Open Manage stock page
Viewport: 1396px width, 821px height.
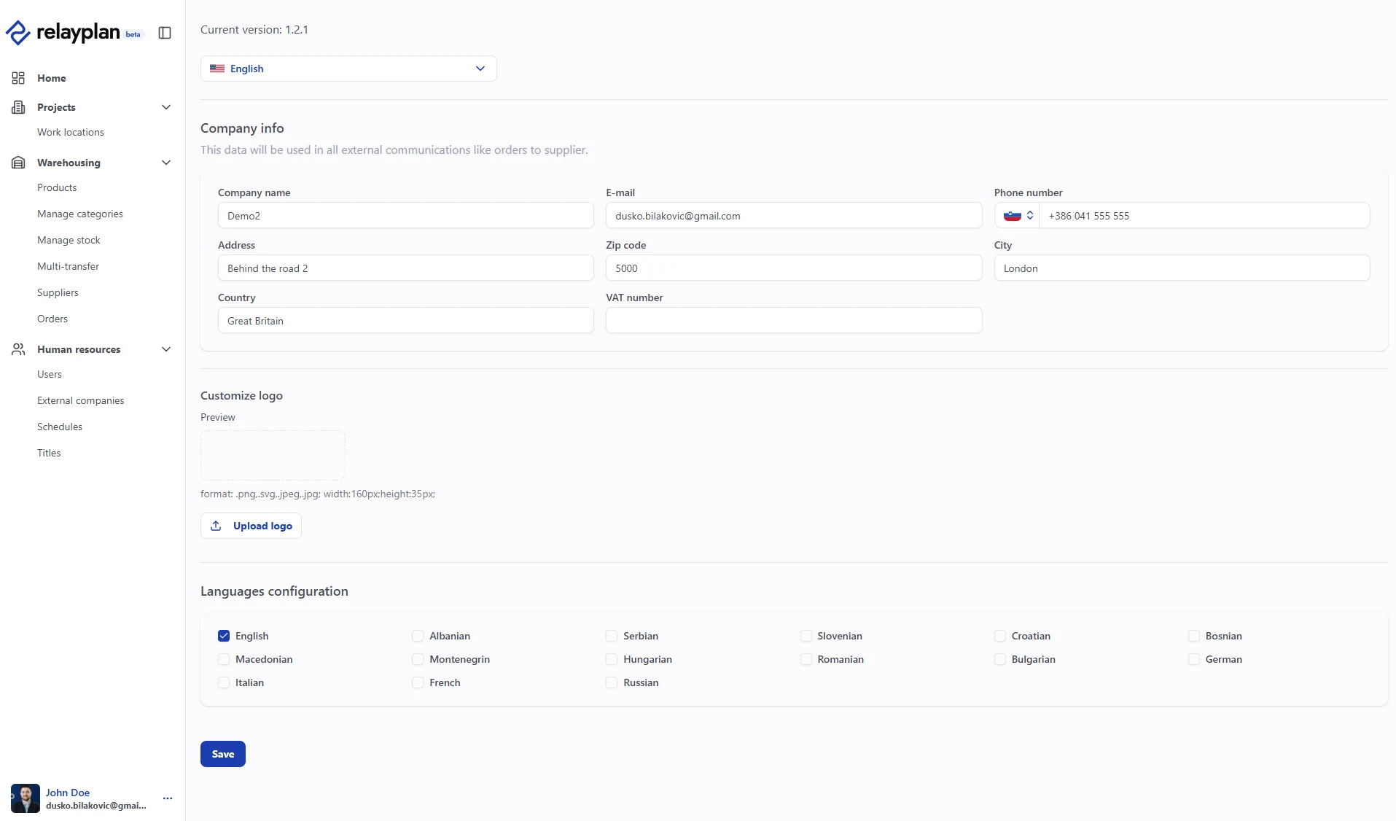69,240
